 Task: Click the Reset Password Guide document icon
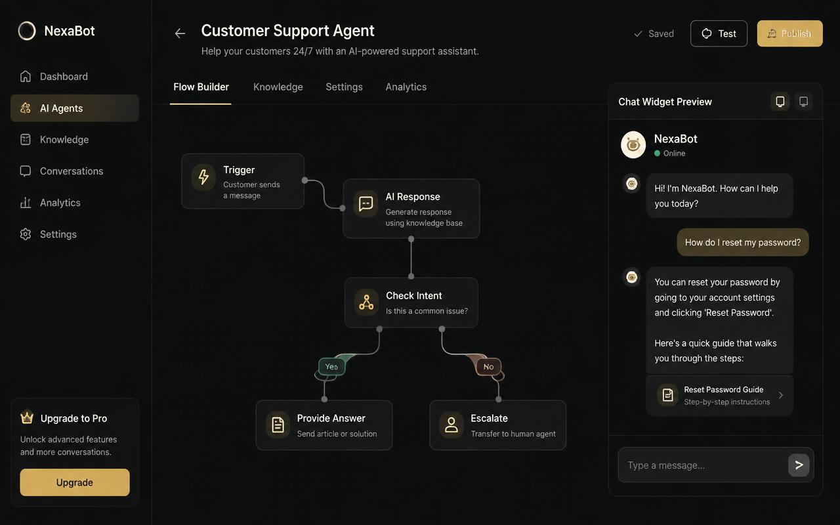coord(667,395)
